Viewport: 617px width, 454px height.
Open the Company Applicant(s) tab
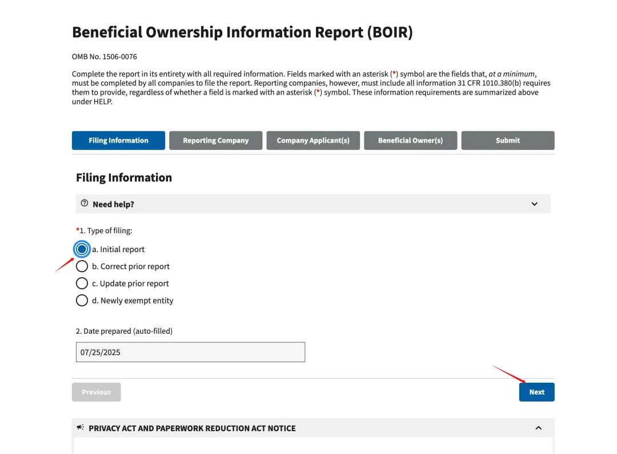coord(313,140)
